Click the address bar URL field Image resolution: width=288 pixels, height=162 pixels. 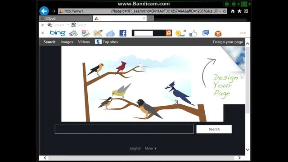tap(136, 11)
